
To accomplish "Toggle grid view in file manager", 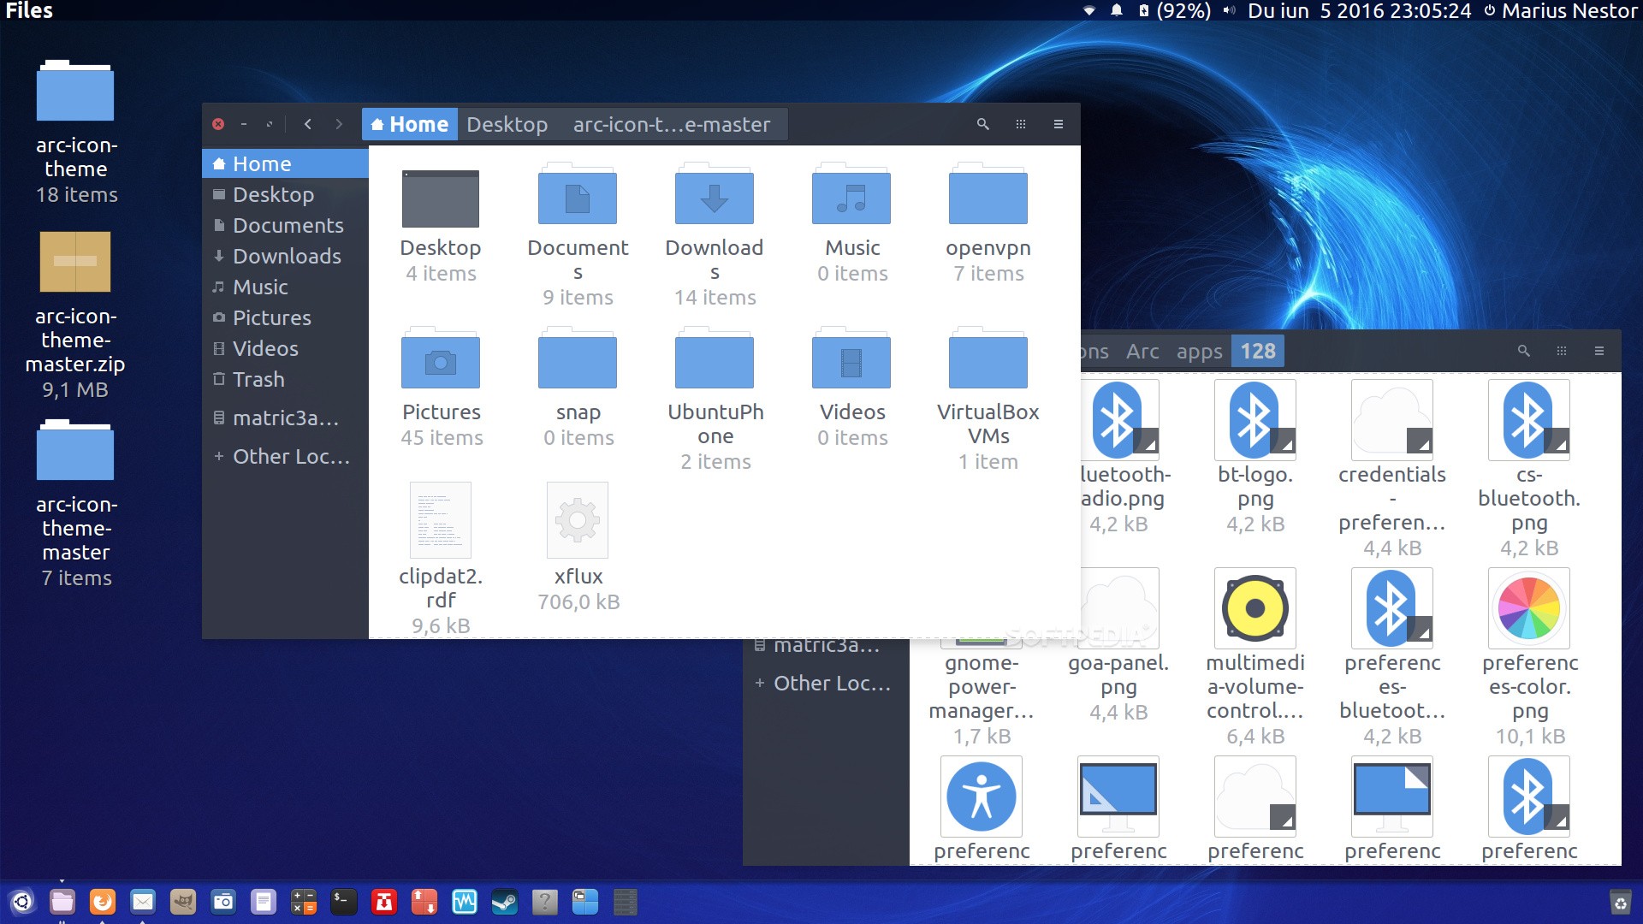I will pyautogui.click(x=1021, y=124).
